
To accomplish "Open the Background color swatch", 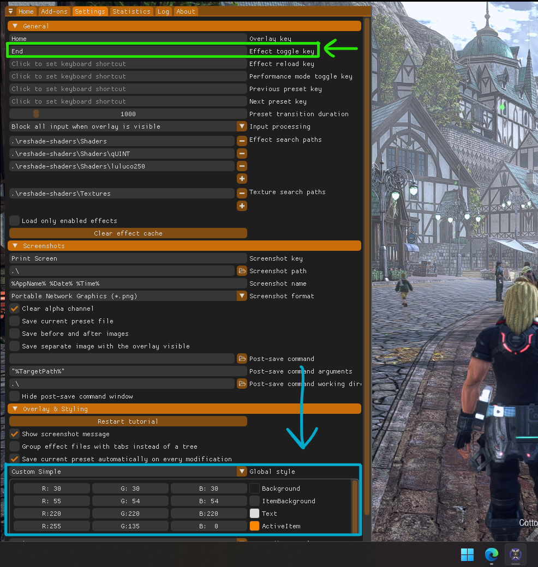I will click(255, 488).
